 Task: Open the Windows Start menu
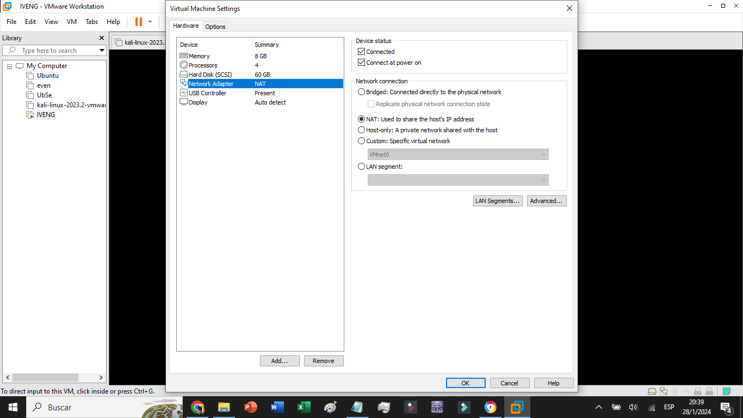point(13,407)
